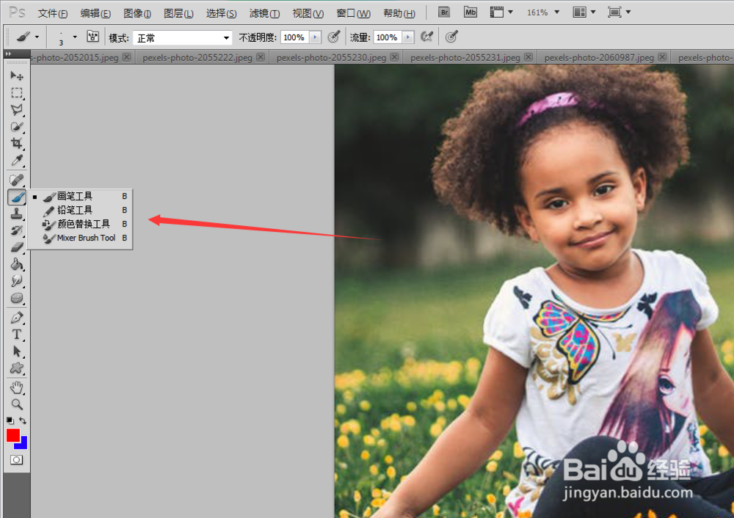
Task: Open the 帮助 menu
Action: coord(399,13)
